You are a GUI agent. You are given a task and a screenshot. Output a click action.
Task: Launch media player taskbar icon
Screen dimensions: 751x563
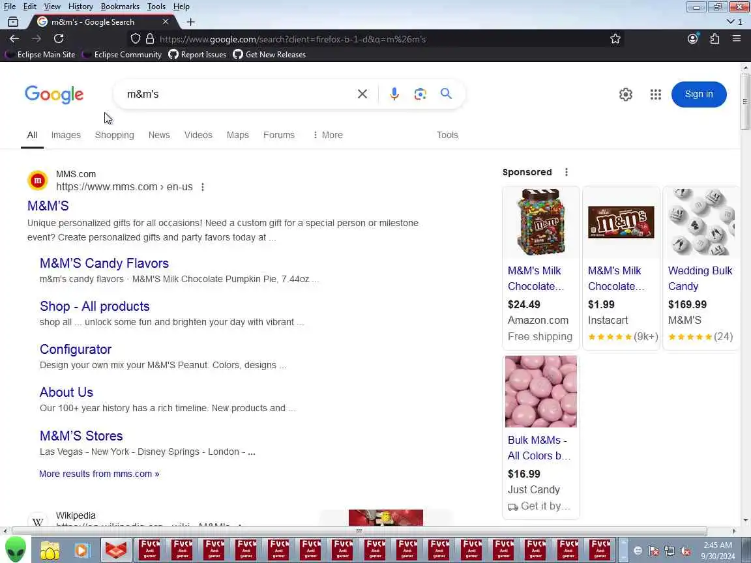(82, 551)
